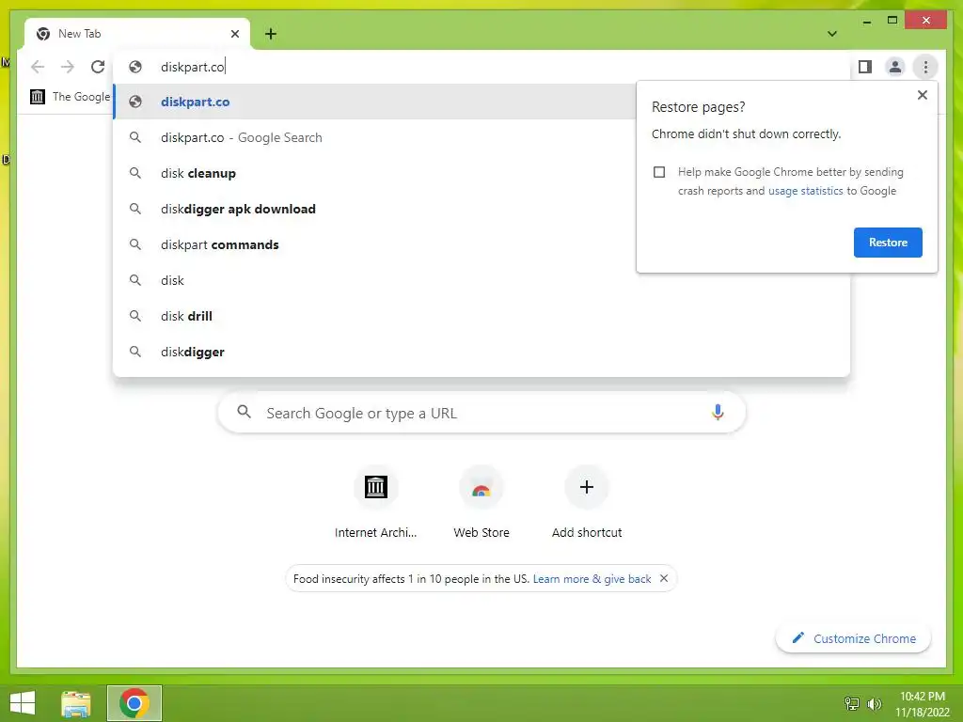Select 'diskpart commands' suggestion
Image resolution: width=963 pixels, height=722 pixels.
point(374,244)
